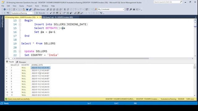Click the New Query toolbar button
Screen dimensions: 198x111
[x=39, y=10]
